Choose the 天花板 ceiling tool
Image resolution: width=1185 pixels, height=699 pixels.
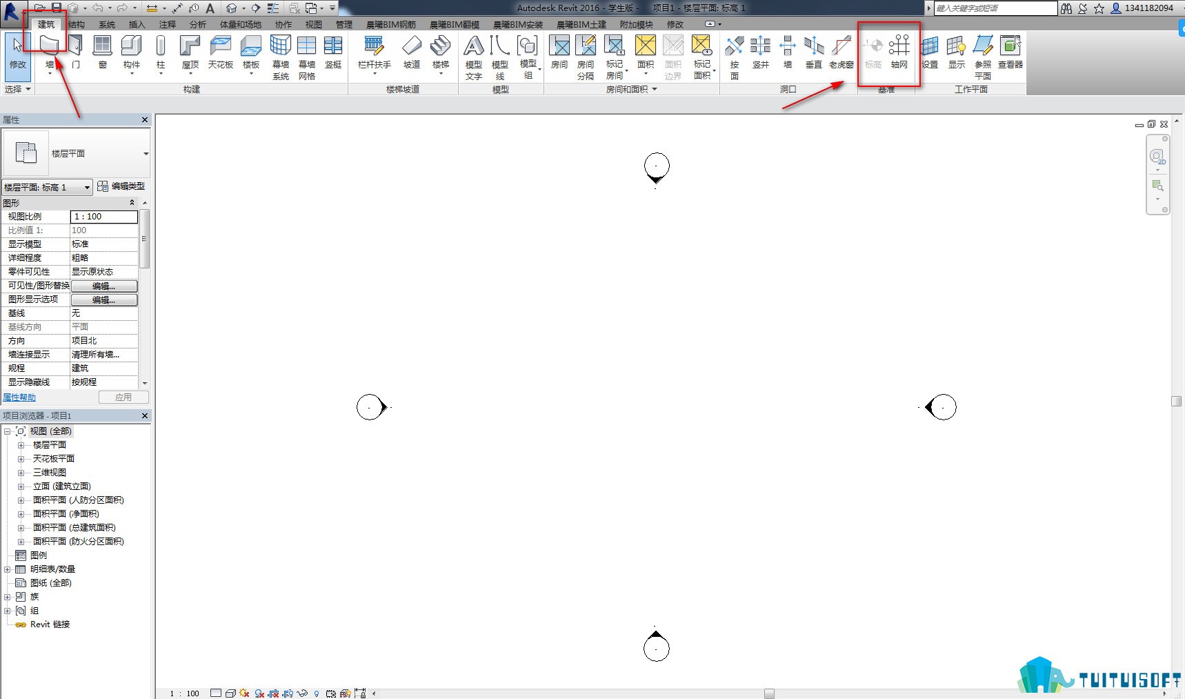pyautogui.click(x=221, y=53)
